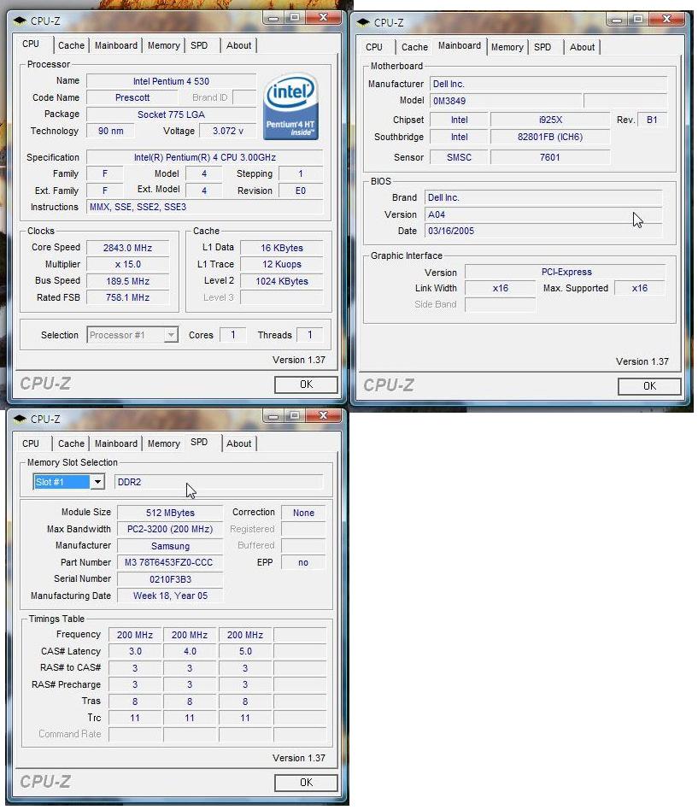Click the southbridge value '82801FB (ICH6)'
This screenshot has width=698, height=810.
click(550, 137)
